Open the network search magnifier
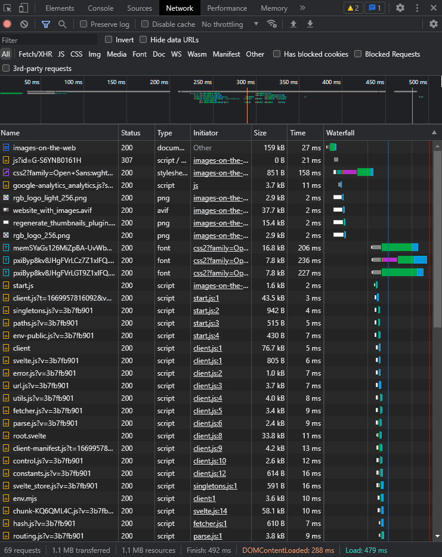The height and width of the screenshot is (557, 442). point(62,24)
